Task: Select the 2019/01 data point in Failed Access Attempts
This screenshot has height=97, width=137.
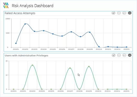Action: 16,43
